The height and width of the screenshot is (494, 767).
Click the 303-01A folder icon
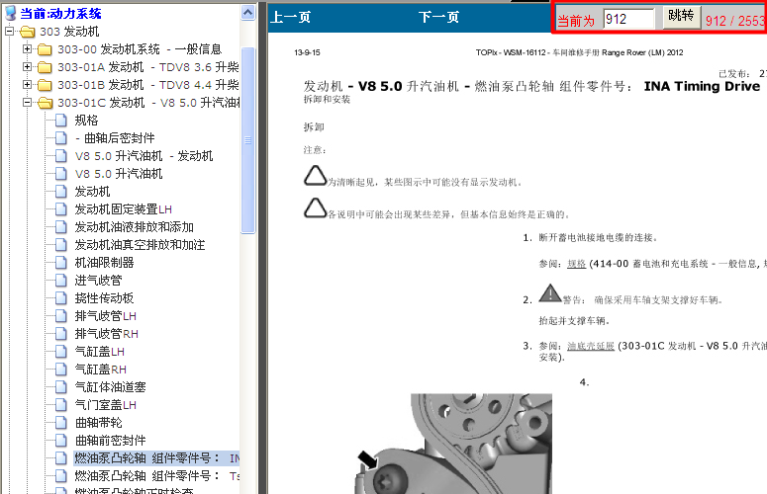(x=45, y=67)
